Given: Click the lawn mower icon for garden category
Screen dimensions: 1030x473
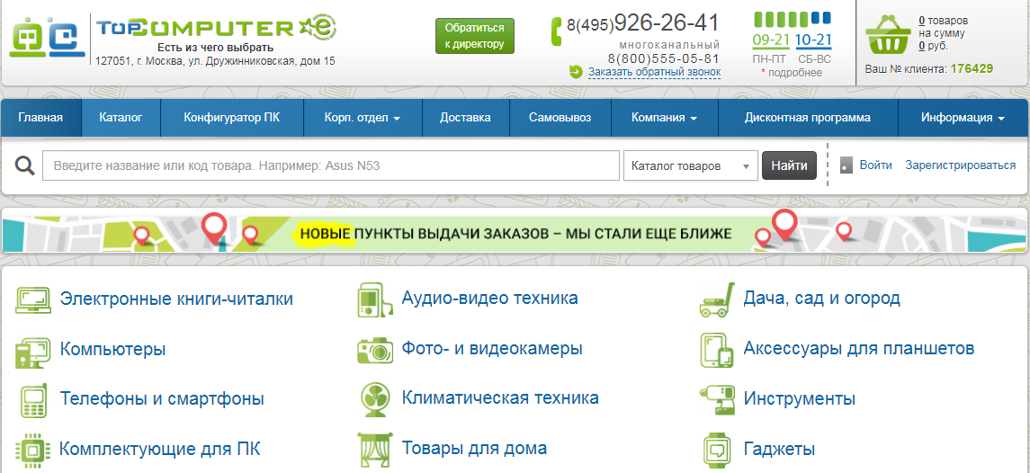Looking at the screenshot, I should [717, 299].
